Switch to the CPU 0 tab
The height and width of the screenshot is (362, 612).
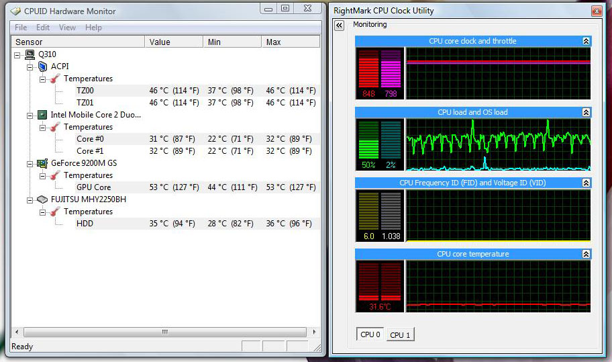tap(370, 334)
